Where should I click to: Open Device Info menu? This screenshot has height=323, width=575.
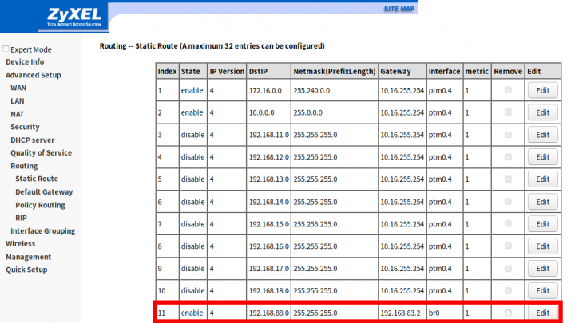pyautogui.click(x=25, y=62)
